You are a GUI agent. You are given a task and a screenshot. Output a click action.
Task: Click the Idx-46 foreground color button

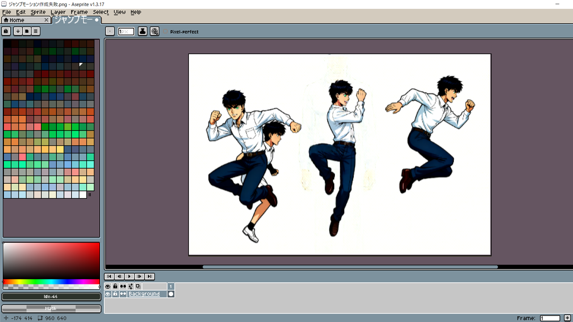[x=51, y=297]
